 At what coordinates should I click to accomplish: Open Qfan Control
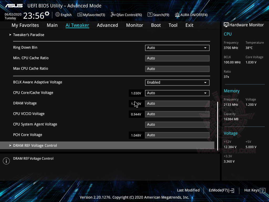[x=126, y=15]
